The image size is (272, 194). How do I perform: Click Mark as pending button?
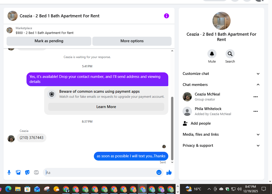(49, 41)
